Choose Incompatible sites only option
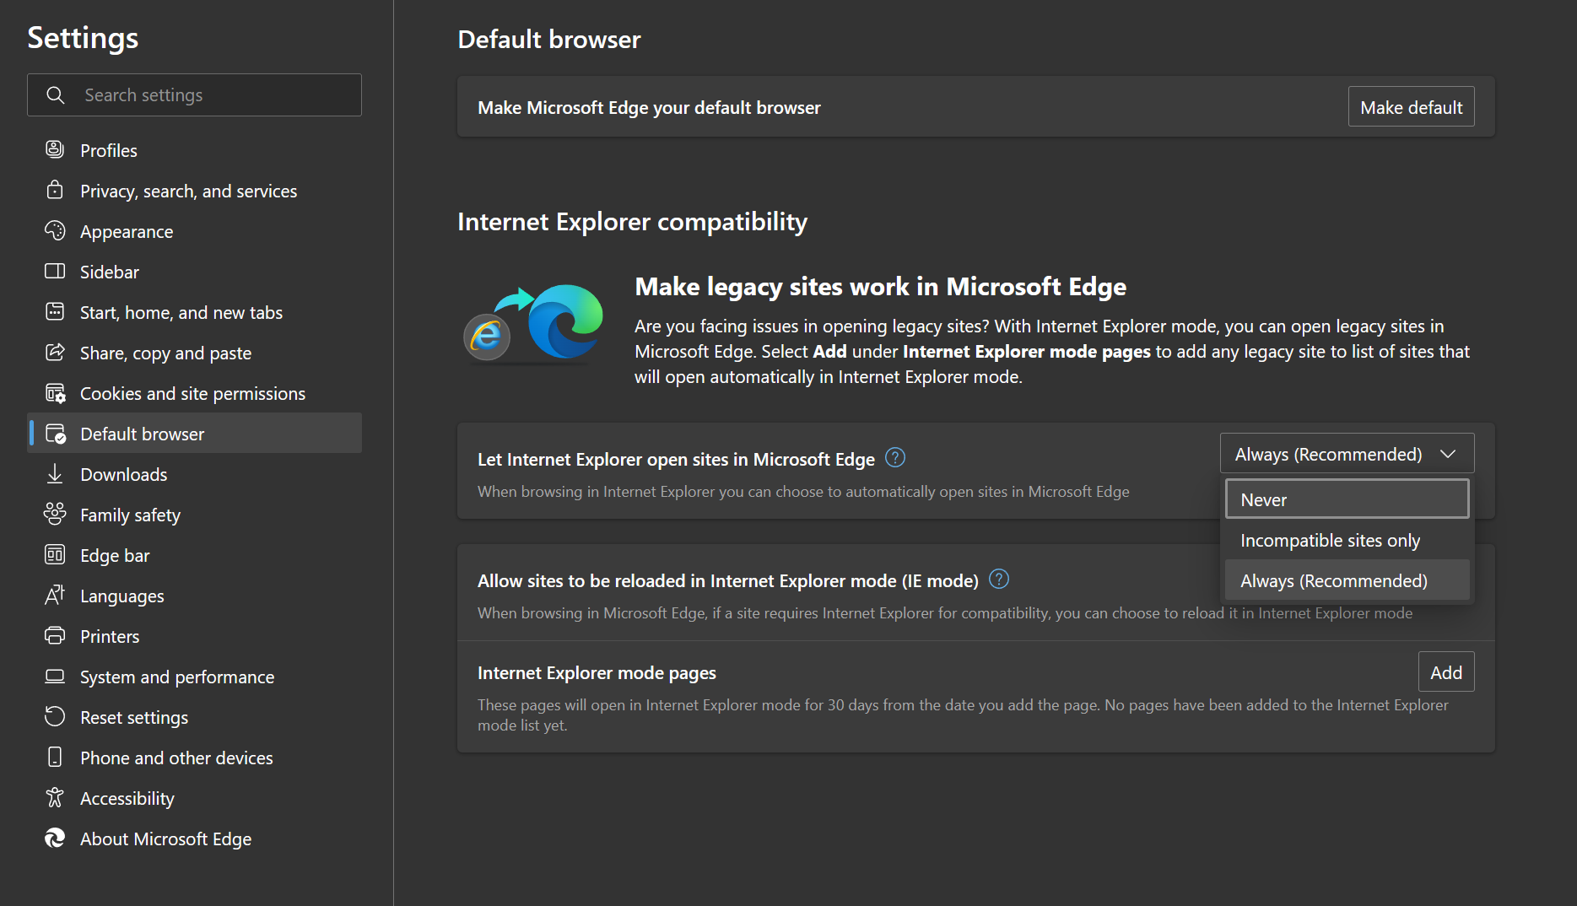Screen dimensions: 1577x906 pos(1347,540)
